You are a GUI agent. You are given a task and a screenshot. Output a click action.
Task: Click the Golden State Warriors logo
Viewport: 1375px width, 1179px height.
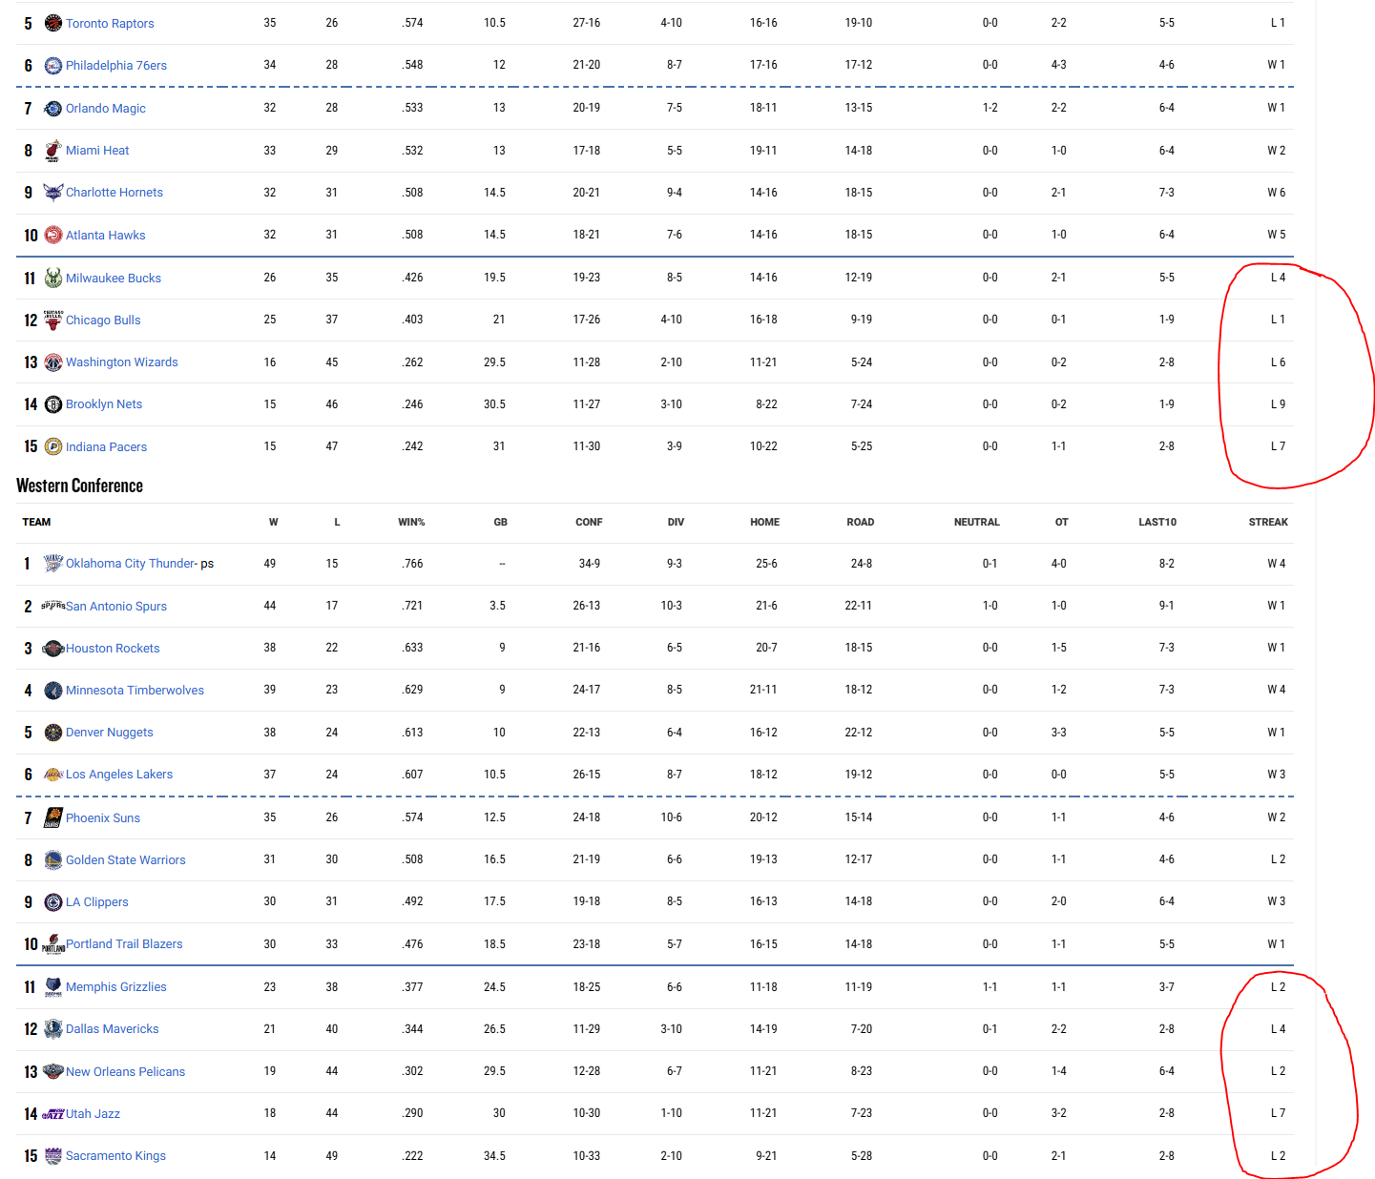(x=53, y=859)
